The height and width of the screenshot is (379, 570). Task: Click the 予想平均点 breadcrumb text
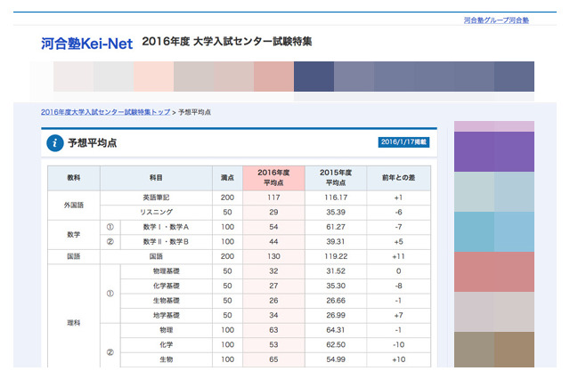[194, 112]
